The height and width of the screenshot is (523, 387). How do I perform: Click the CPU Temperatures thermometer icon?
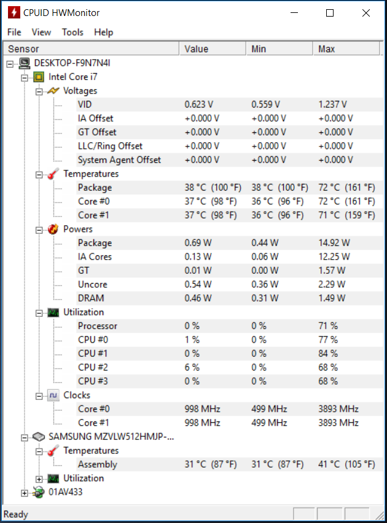pyautogui.click(x=53, y=174)
